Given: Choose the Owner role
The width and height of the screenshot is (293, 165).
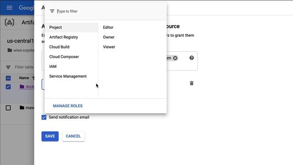Looking at the screenshot, I should click(x=109, y=37).
